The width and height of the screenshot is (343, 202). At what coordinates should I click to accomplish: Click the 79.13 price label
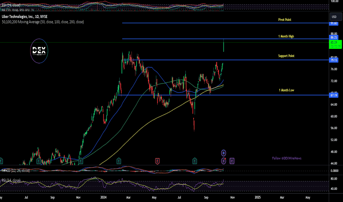click(x=333, y=60)
